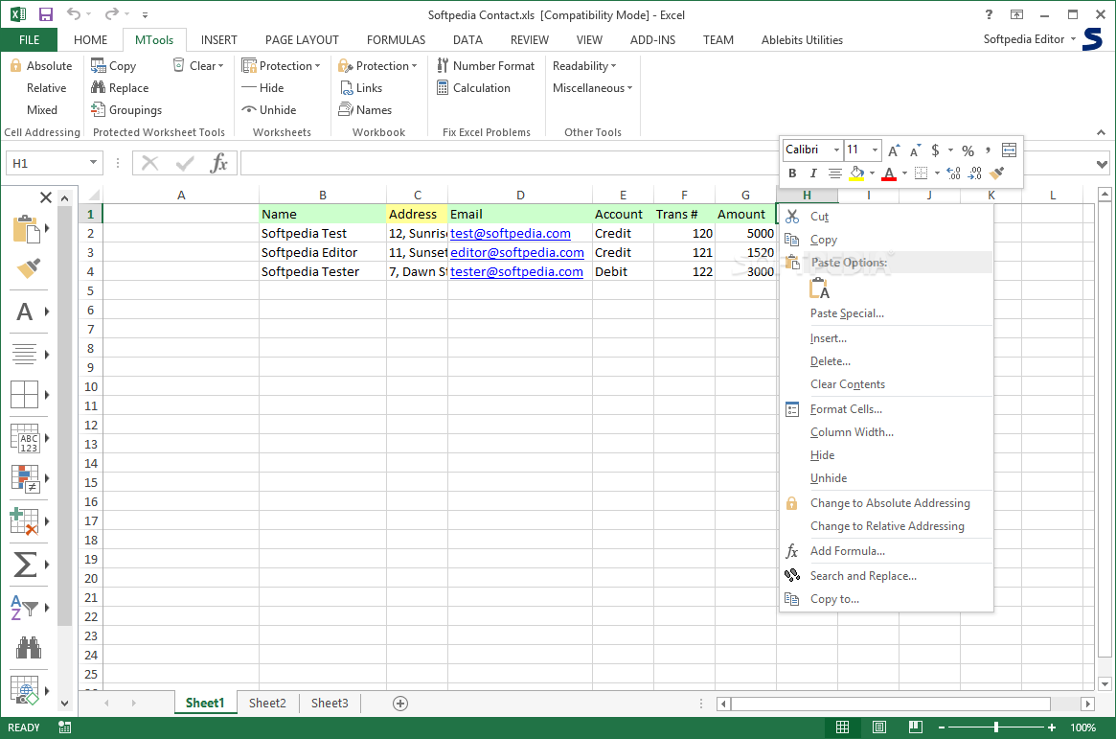Click the large font A icon in sidebar
Viewport: 1116px width, 739px height.
click(24, 312)
